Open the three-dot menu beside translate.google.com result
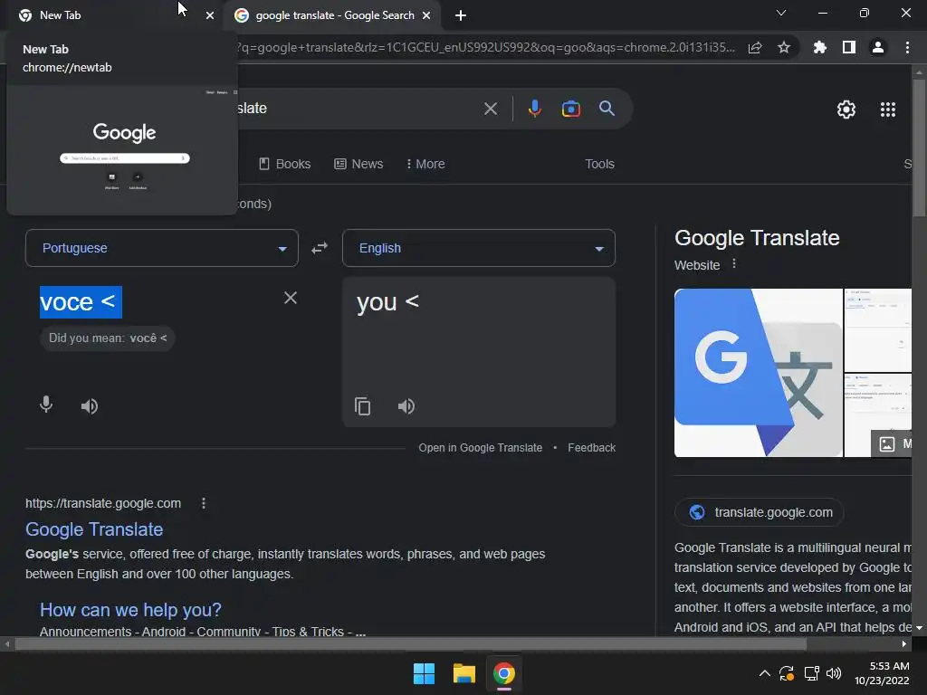Image resolution: width=927 pixels, height=695 pixels. pos(204,503)
